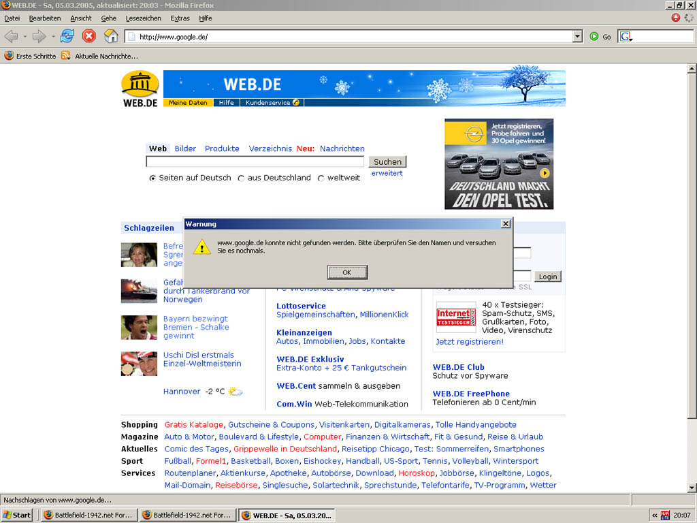Click the Suchen button
697x523 pixels.
pyautogui.click(x=387, y=162)
